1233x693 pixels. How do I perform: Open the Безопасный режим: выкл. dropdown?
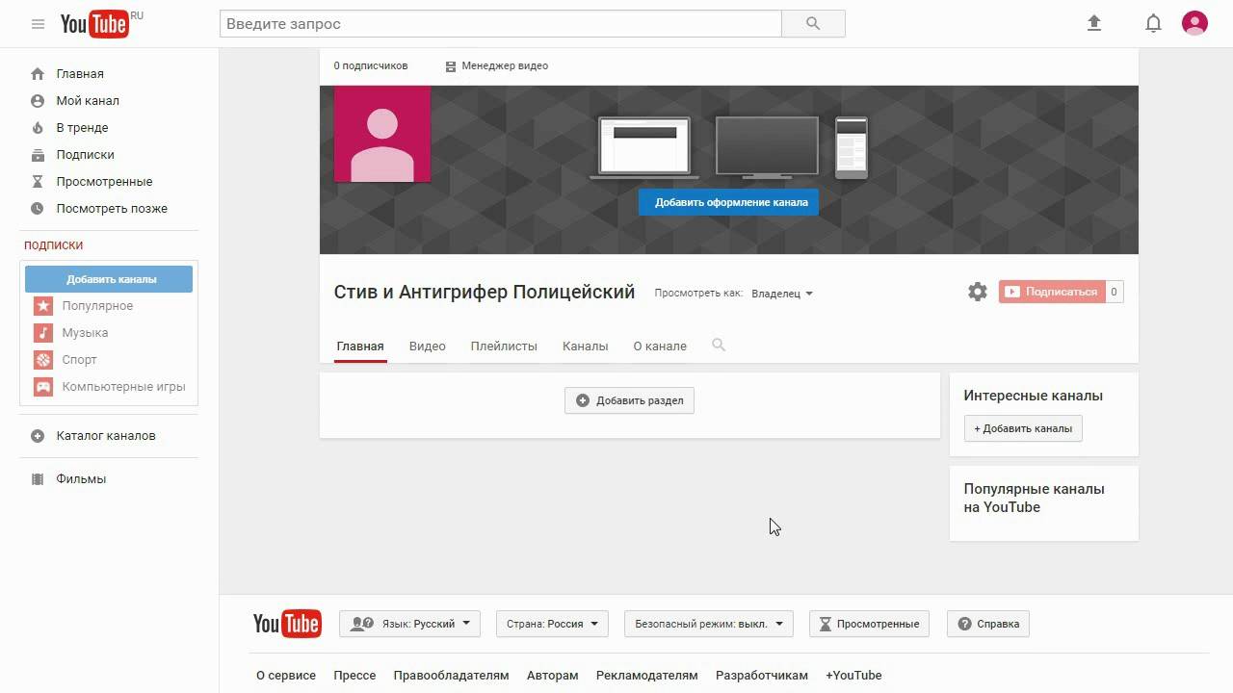pos(709,624)
